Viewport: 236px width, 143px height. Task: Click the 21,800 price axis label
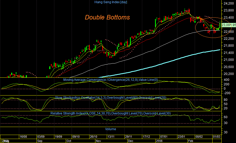(229, 46)
